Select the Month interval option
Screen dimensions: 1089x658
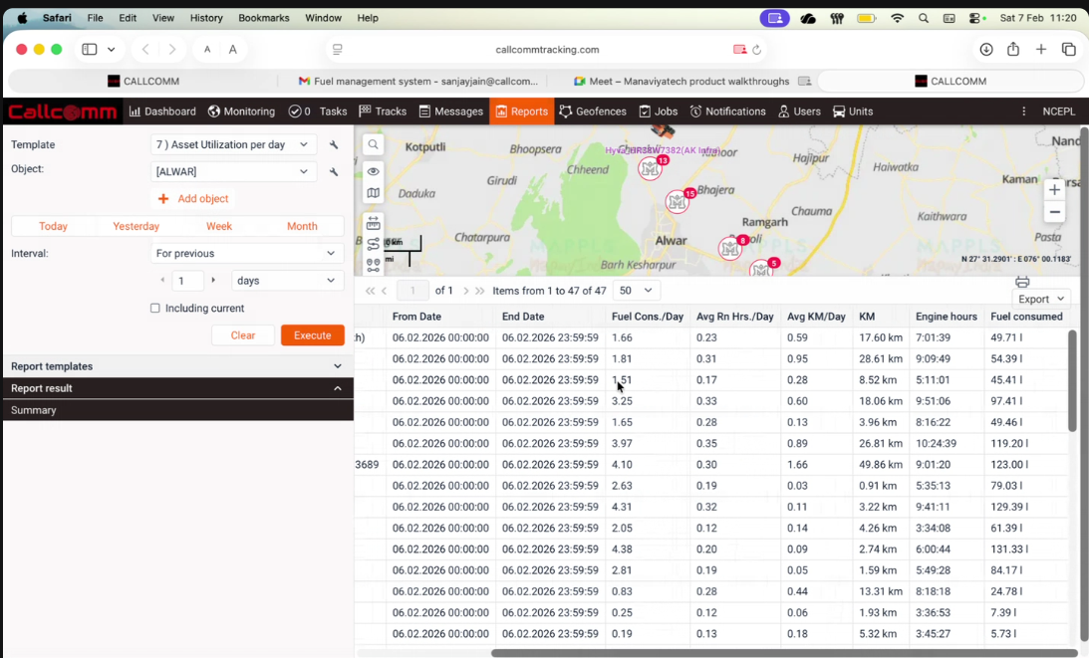tap(302, 226)
